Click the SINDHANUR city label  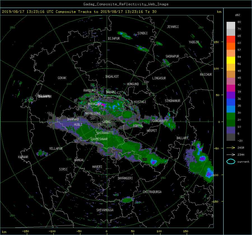pos(172,101)
